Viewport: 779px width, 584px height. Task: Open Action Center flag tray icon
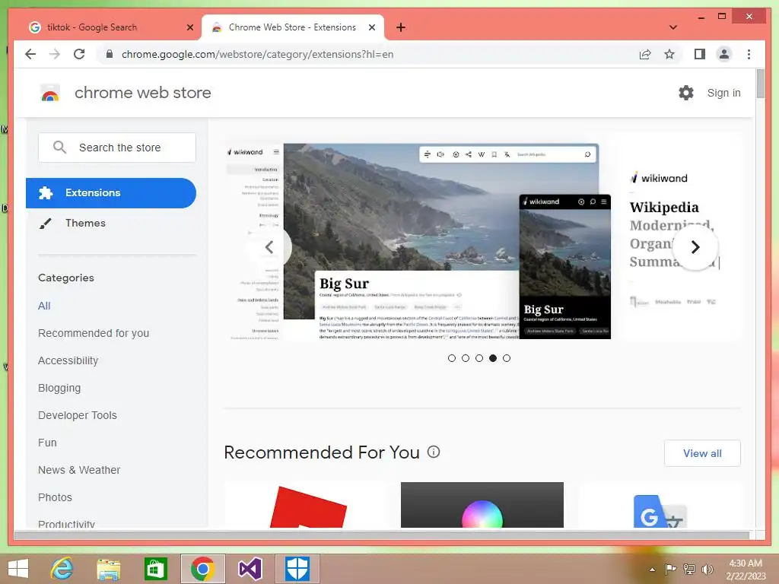(x=671, y=569)
